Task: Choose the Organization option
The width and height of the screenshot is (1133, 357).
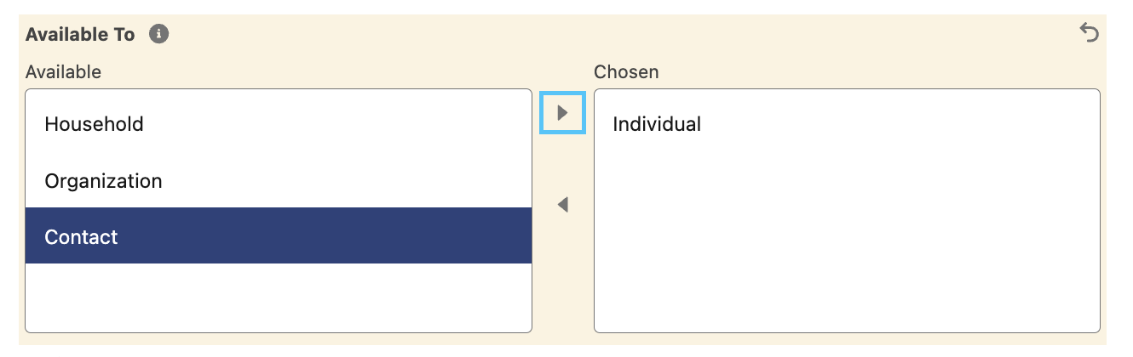Action: (279, 181)
